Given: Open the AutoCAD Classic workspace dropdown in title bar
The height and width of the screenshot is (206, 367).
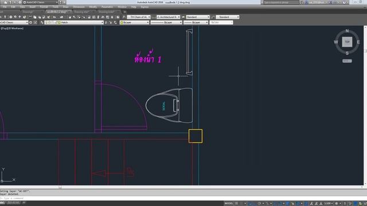Looking at the screenshot, I should pos(40,2).
